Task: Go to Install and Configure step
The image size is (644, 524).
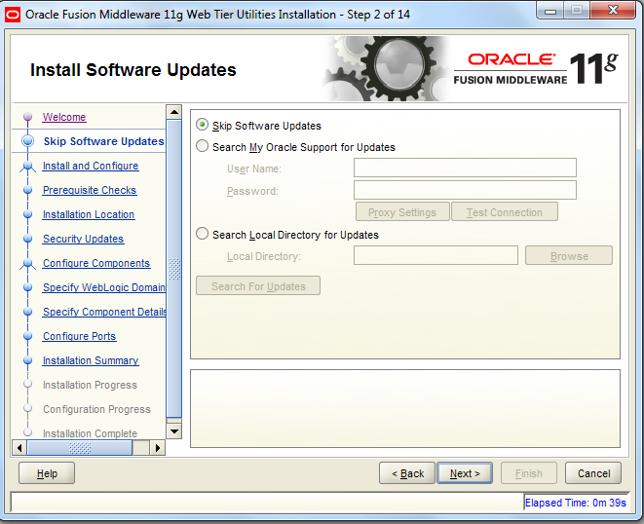Action: click(91, 166)
